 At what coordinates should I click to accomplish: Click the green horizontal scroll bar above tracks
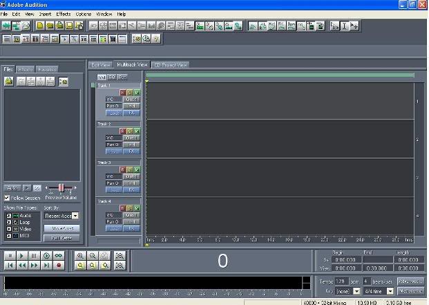tap(280, 75)
